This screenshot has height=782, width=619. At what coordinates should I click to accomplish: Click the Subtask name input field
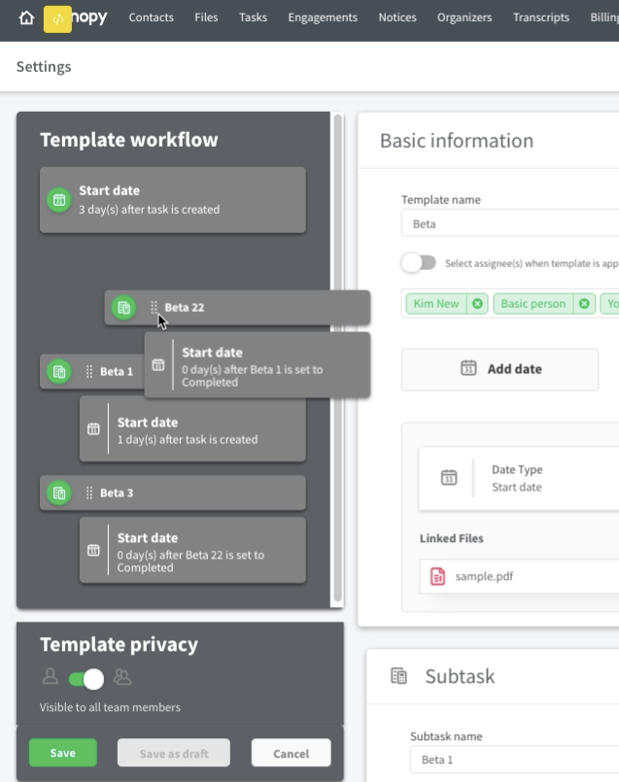click(515, 760)
